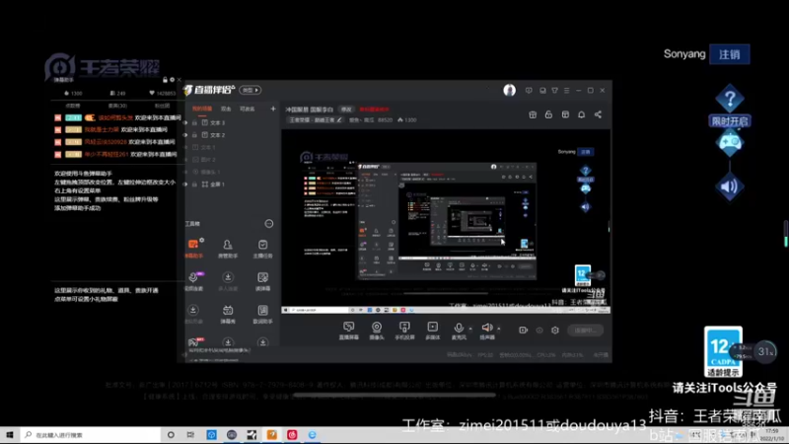Add a new scene with plus button
Screen dimensions: 789x444
click(x=273, y=109)
